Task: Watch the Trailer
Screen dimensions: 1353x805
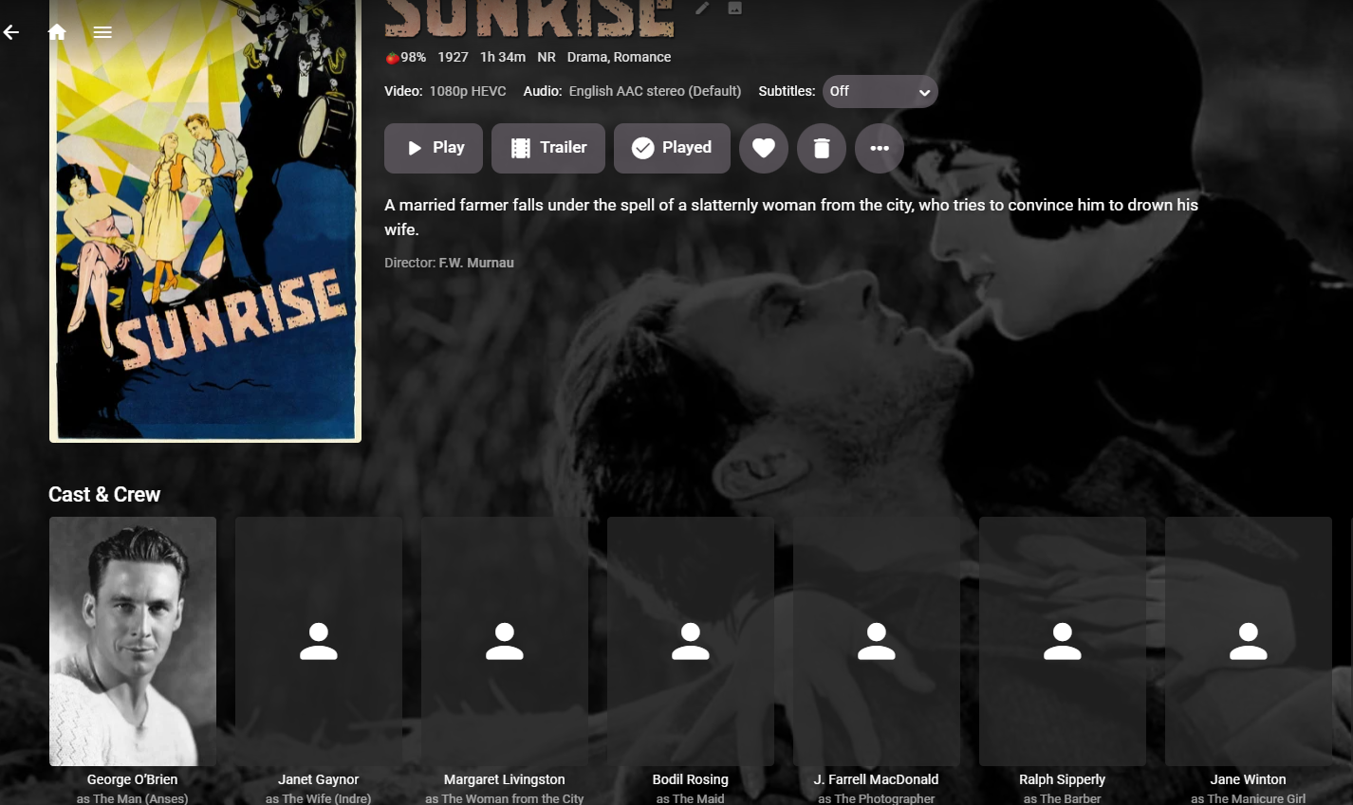Action: (x=548, y=148)
